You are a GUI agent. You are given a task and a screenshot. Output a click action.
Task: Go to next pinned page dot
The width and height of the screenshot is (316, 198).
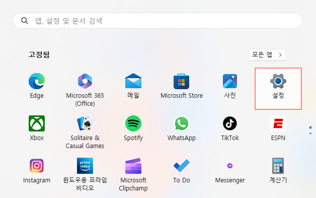[310, 134]
